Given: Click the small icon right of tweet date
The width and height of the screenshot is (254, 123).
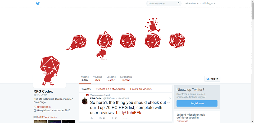Looking at the screenshot, I should tap(170, 98).
